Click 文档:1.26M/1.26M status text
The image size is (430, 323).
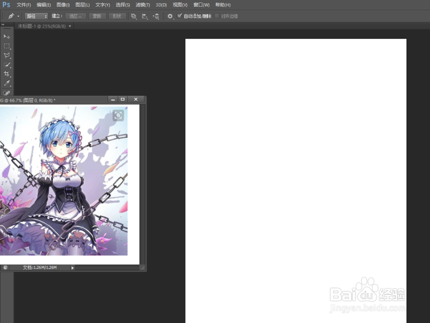tap(40, 268)
